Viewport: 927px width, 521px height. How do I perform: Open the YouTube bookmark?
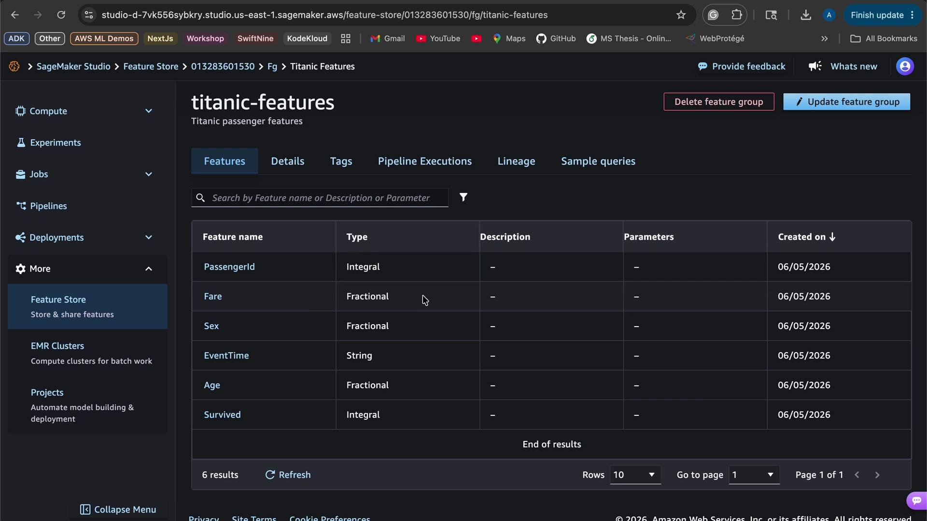point(438,39)
